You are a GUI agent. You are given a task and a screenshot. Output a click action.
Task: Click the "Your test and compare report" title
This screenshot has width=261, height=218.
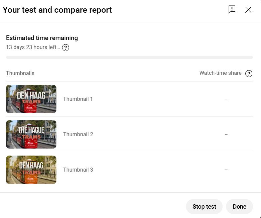click(57, 10)
